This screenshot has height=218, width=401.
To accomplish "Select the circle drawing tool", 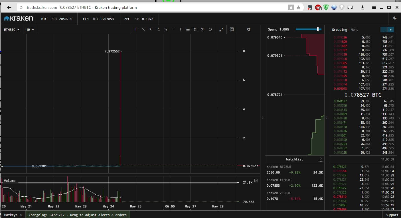I will 210,29.
